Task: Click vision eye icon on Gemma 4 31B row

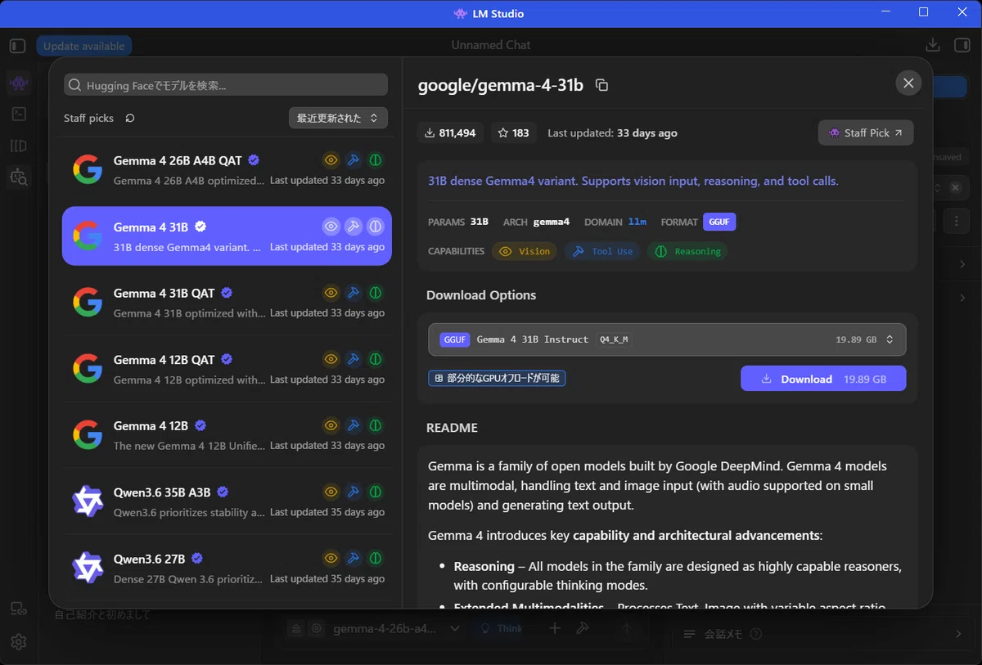Action: coord(331,227)
